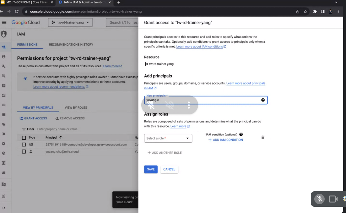Click Add IAM Condition link
The width and height of the screenshot is (346, 213).
point(225,140)
